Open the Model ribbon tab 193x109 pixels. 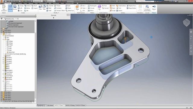tap(8, 3)
